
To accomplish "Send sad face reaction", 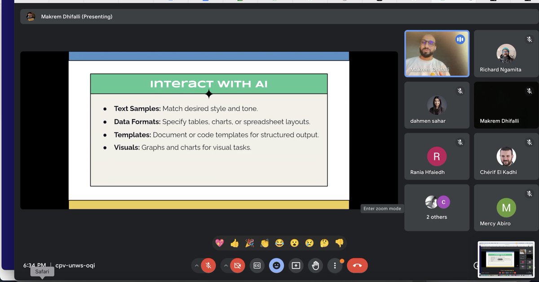I will [x=309, y=243].
